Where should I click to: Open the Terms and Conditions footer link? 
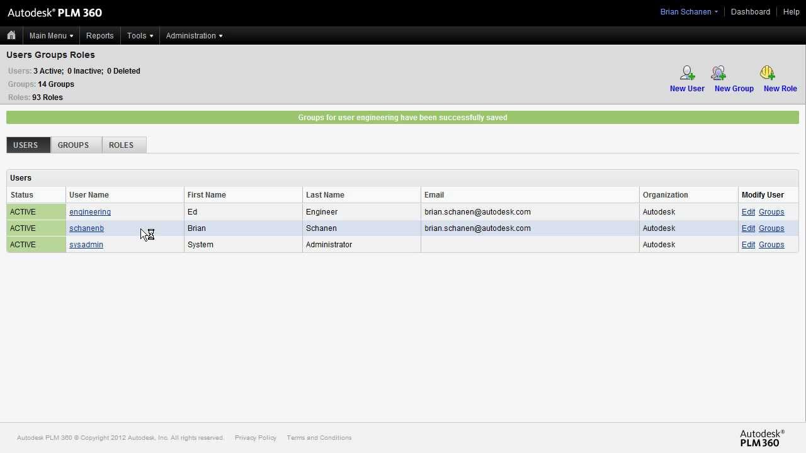(319, 438)
